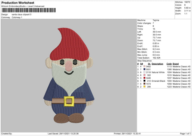Click the gnome's pink nose

[x=68, y=67]
